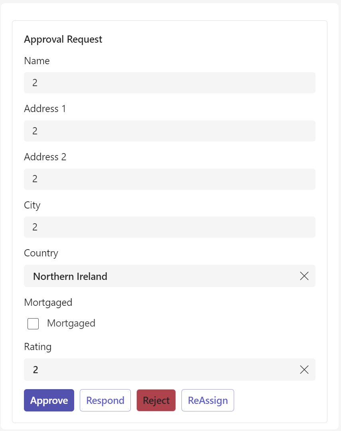Reject the approval request
The height and width of the screenshot is (431, 341).
[x=156, y=400]
